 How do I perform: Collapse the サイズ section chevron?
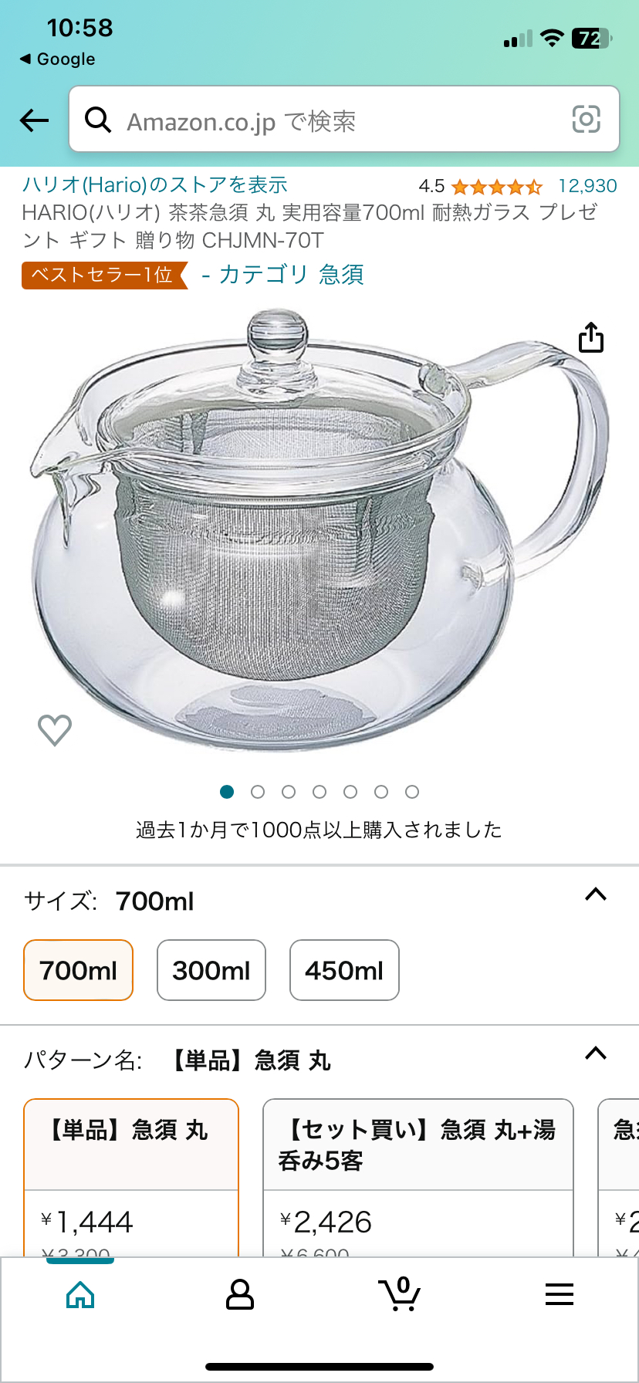coord(596,894)
